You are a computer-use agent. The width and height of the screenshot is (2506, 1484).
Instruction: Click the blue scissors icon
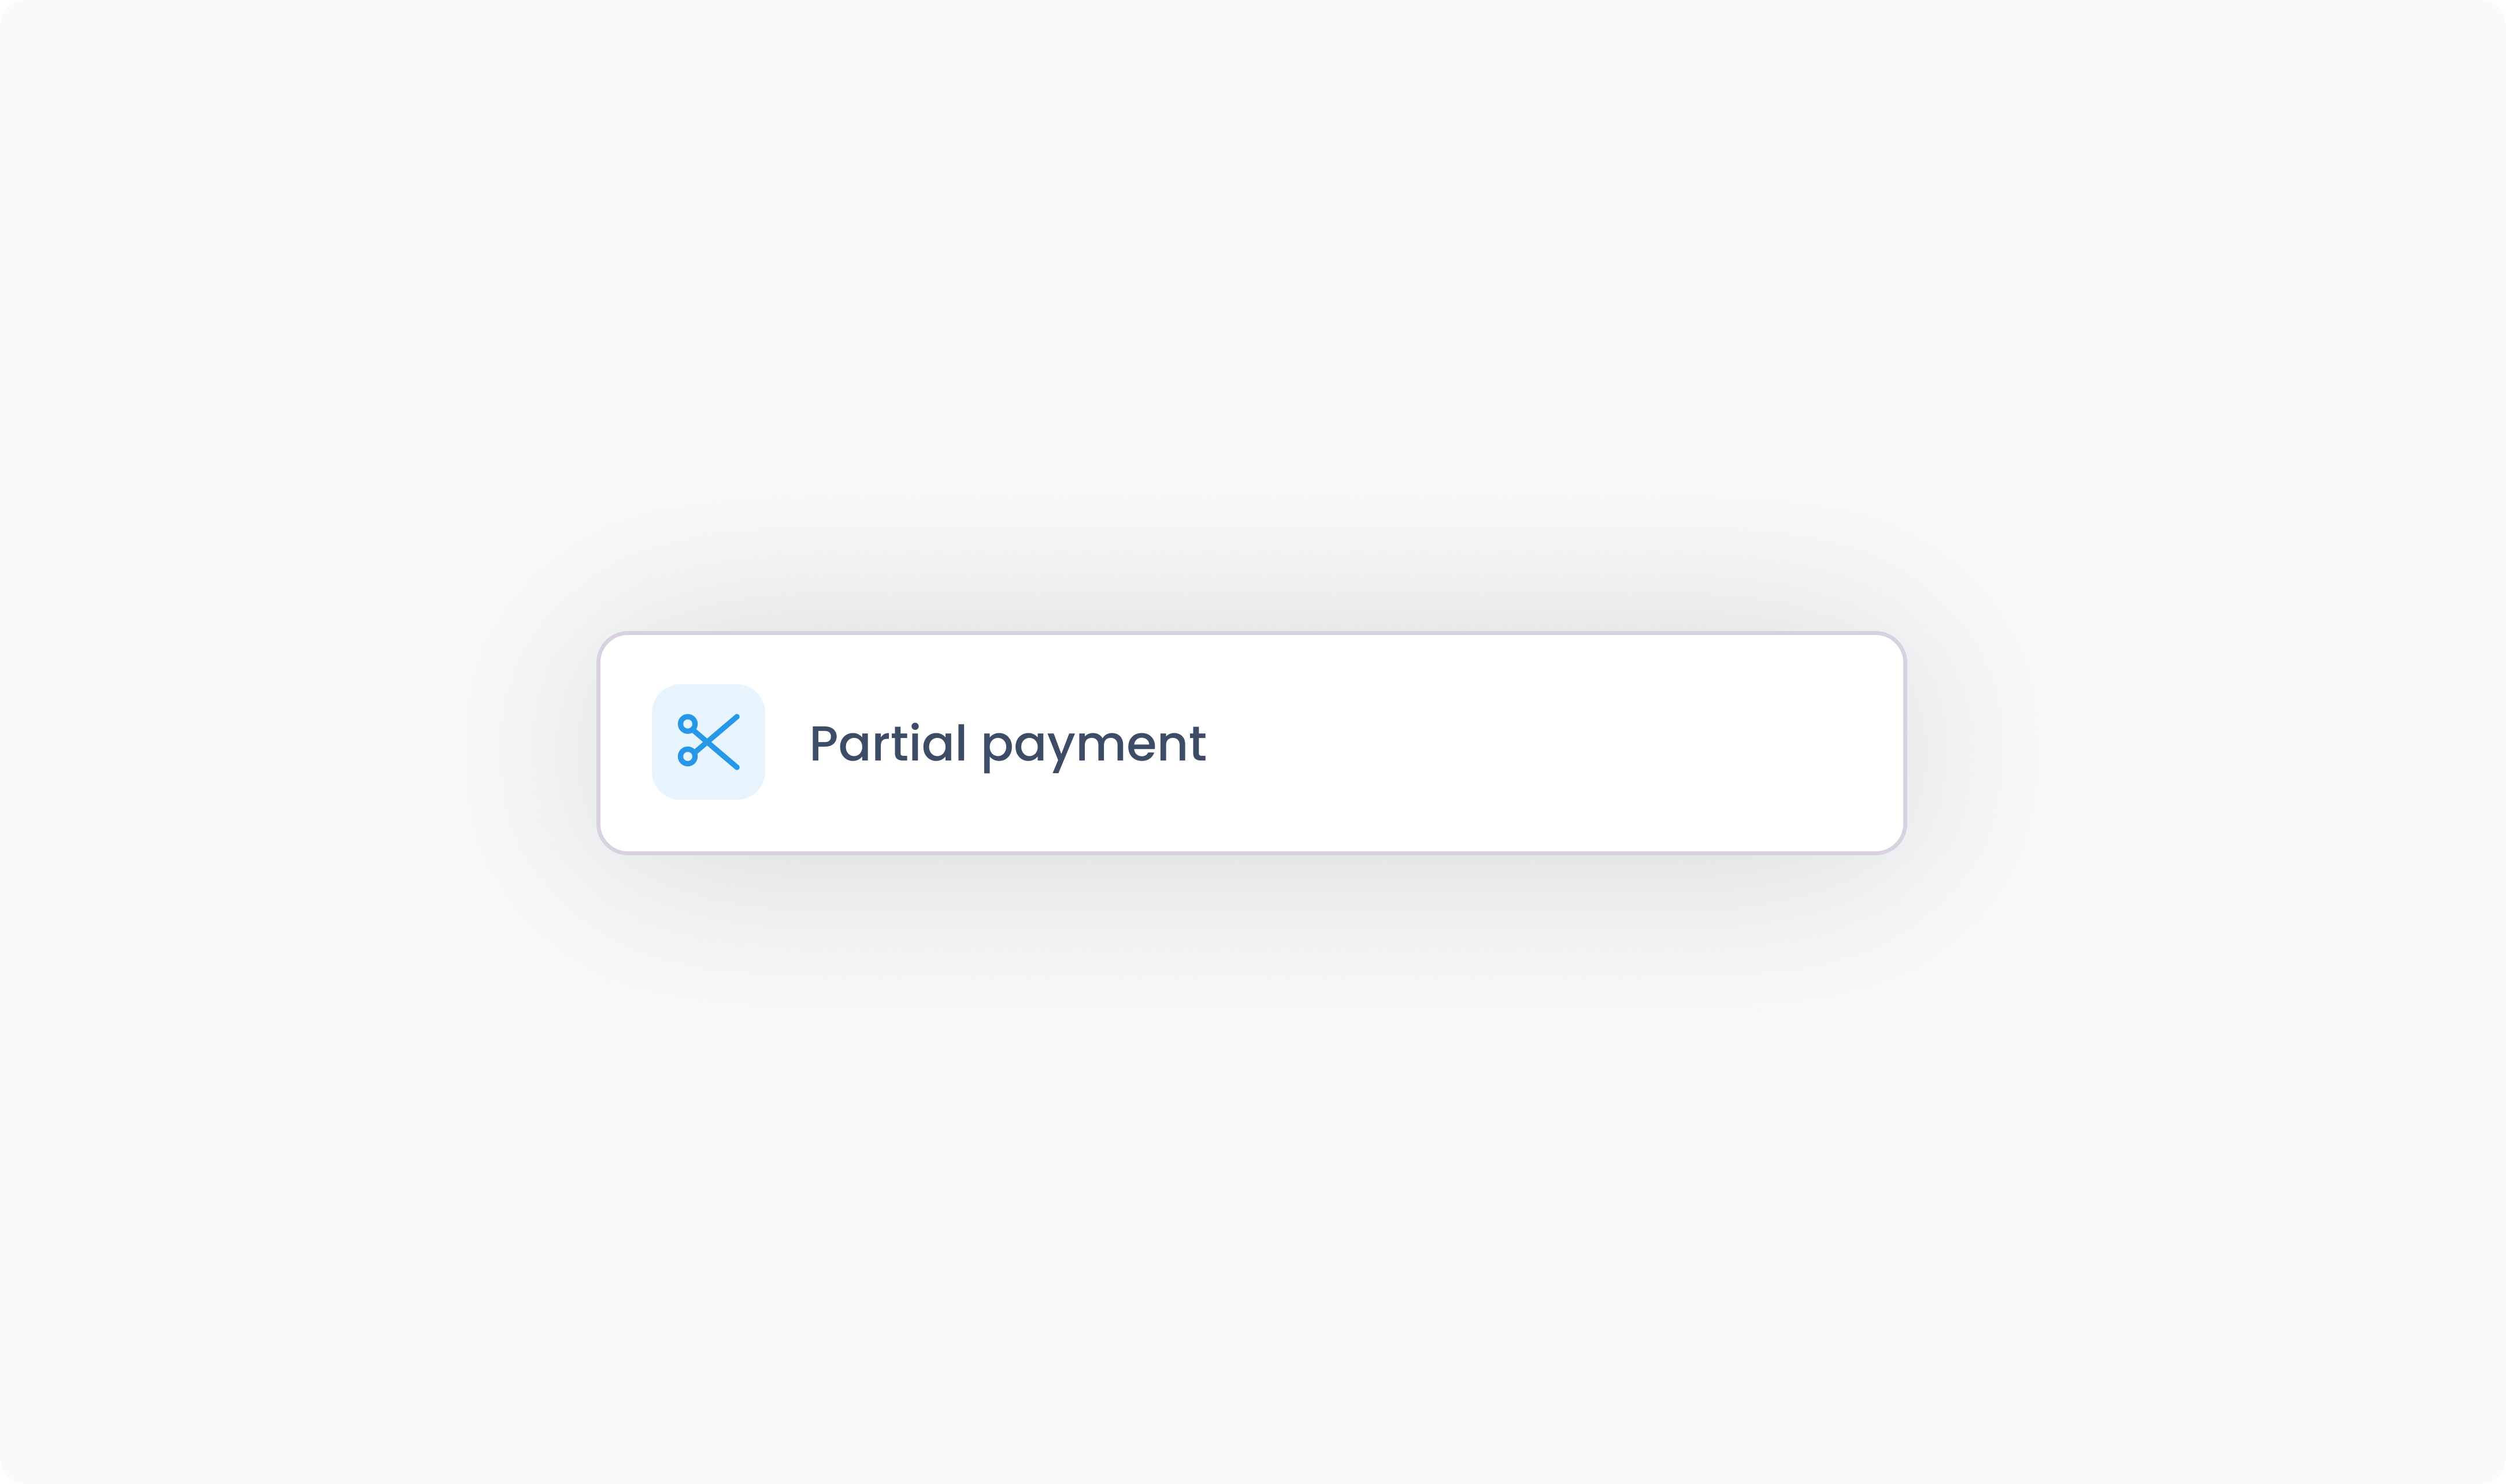pos(708,742)
